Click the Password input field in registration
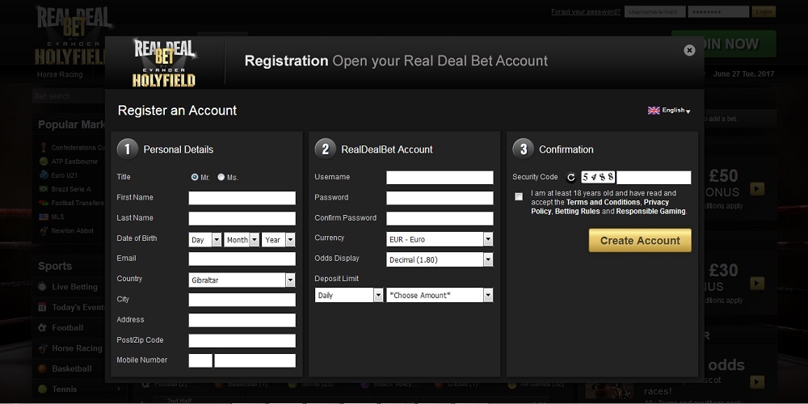The width and height of the screenshot is (808, 404). (x=440, y=198)
